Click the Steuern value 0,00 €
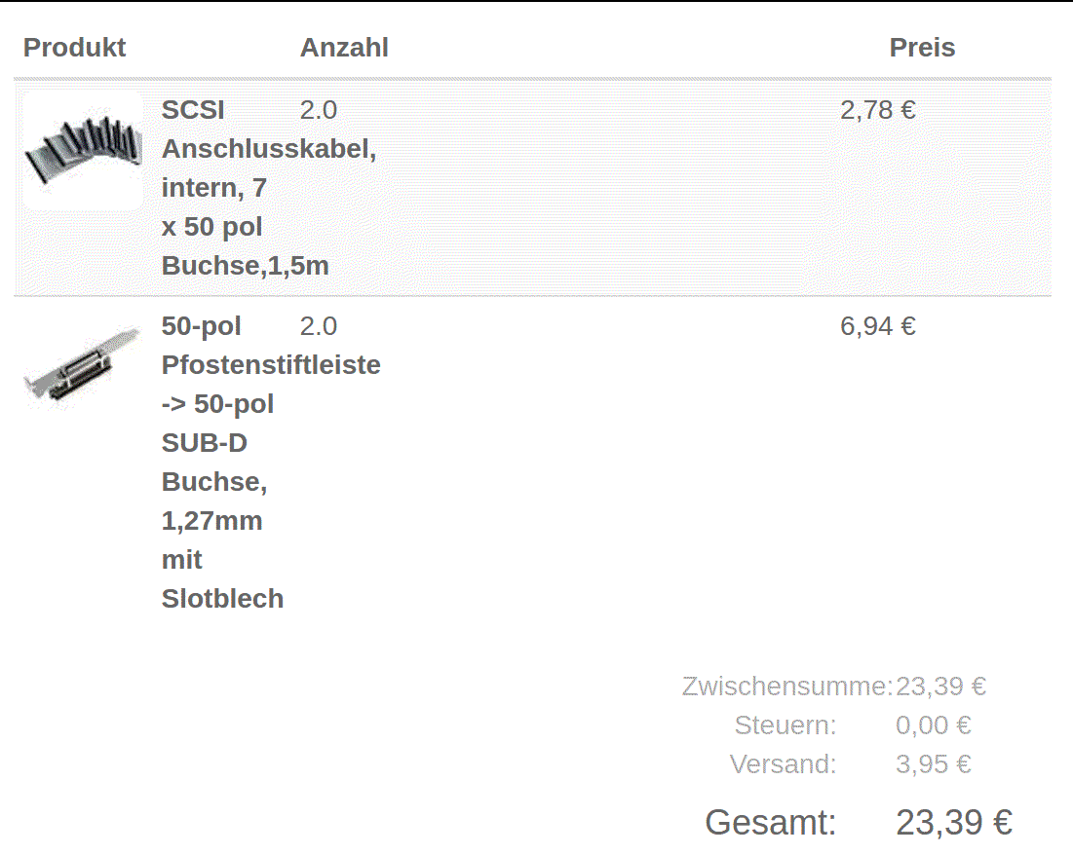1073x855 pixels. (934, 725)
